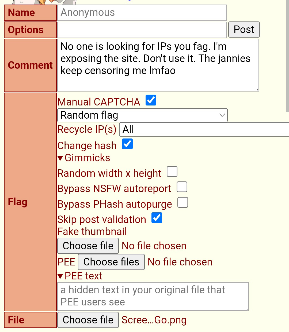Collapse the PEE text section
This screenshot has width=289, height=332.
pos(80,276)
